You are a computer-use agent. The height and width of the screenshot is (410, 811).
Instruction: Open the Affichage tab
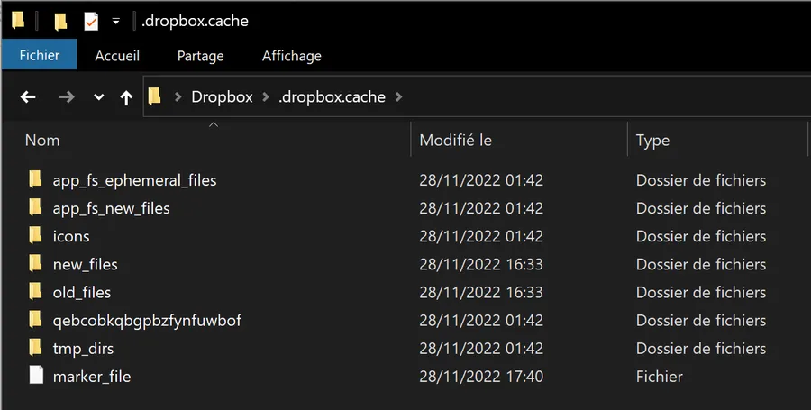tap(292, 56)
